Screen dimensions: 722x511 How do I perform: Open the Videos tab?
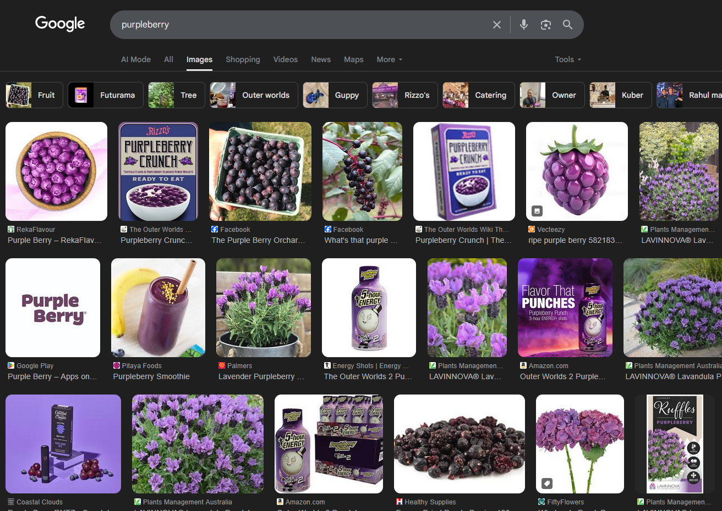click(286, 59)
